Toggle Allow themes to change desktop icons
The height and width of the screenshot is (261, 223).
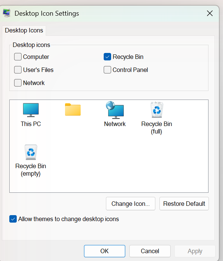pos(13,219)
